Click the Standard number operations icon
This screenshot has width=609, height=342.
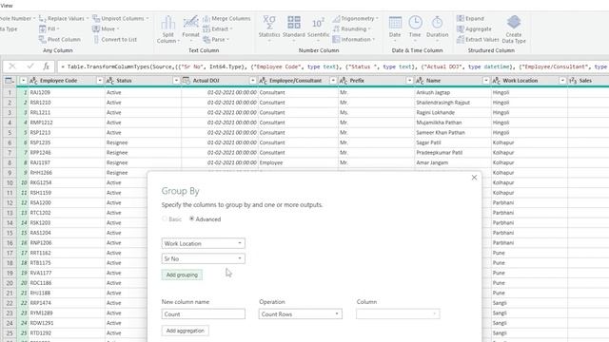(294, 28)
